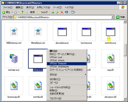Select the iisrstas.exe file icon

[86, 32]
